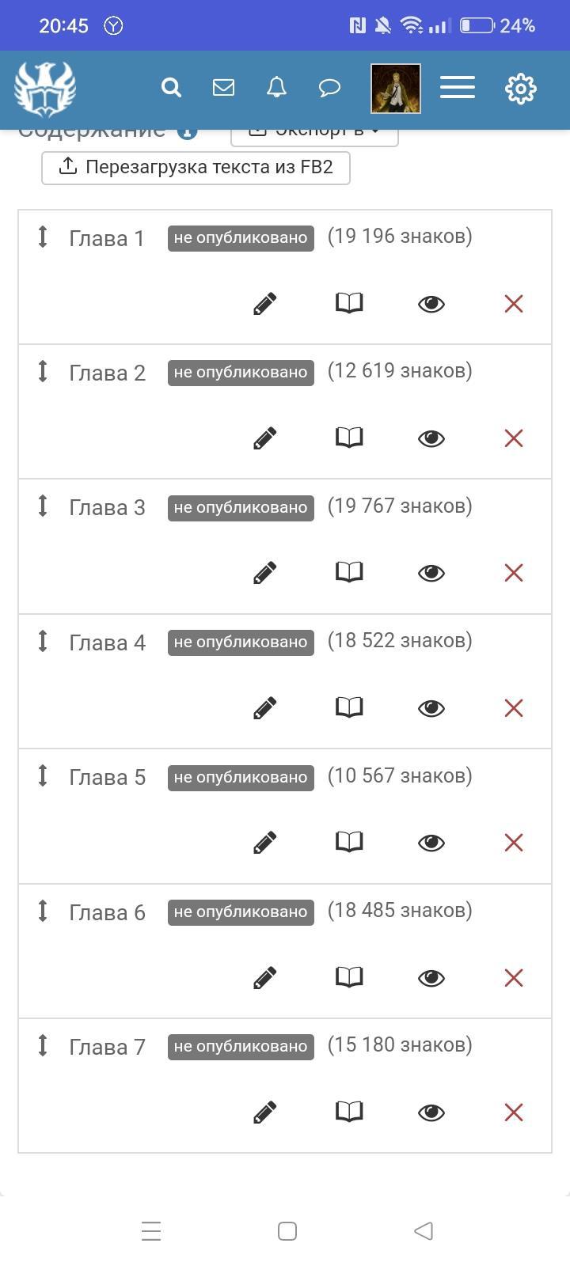Open Глава 5 chapter title

[x=108, y=778]
